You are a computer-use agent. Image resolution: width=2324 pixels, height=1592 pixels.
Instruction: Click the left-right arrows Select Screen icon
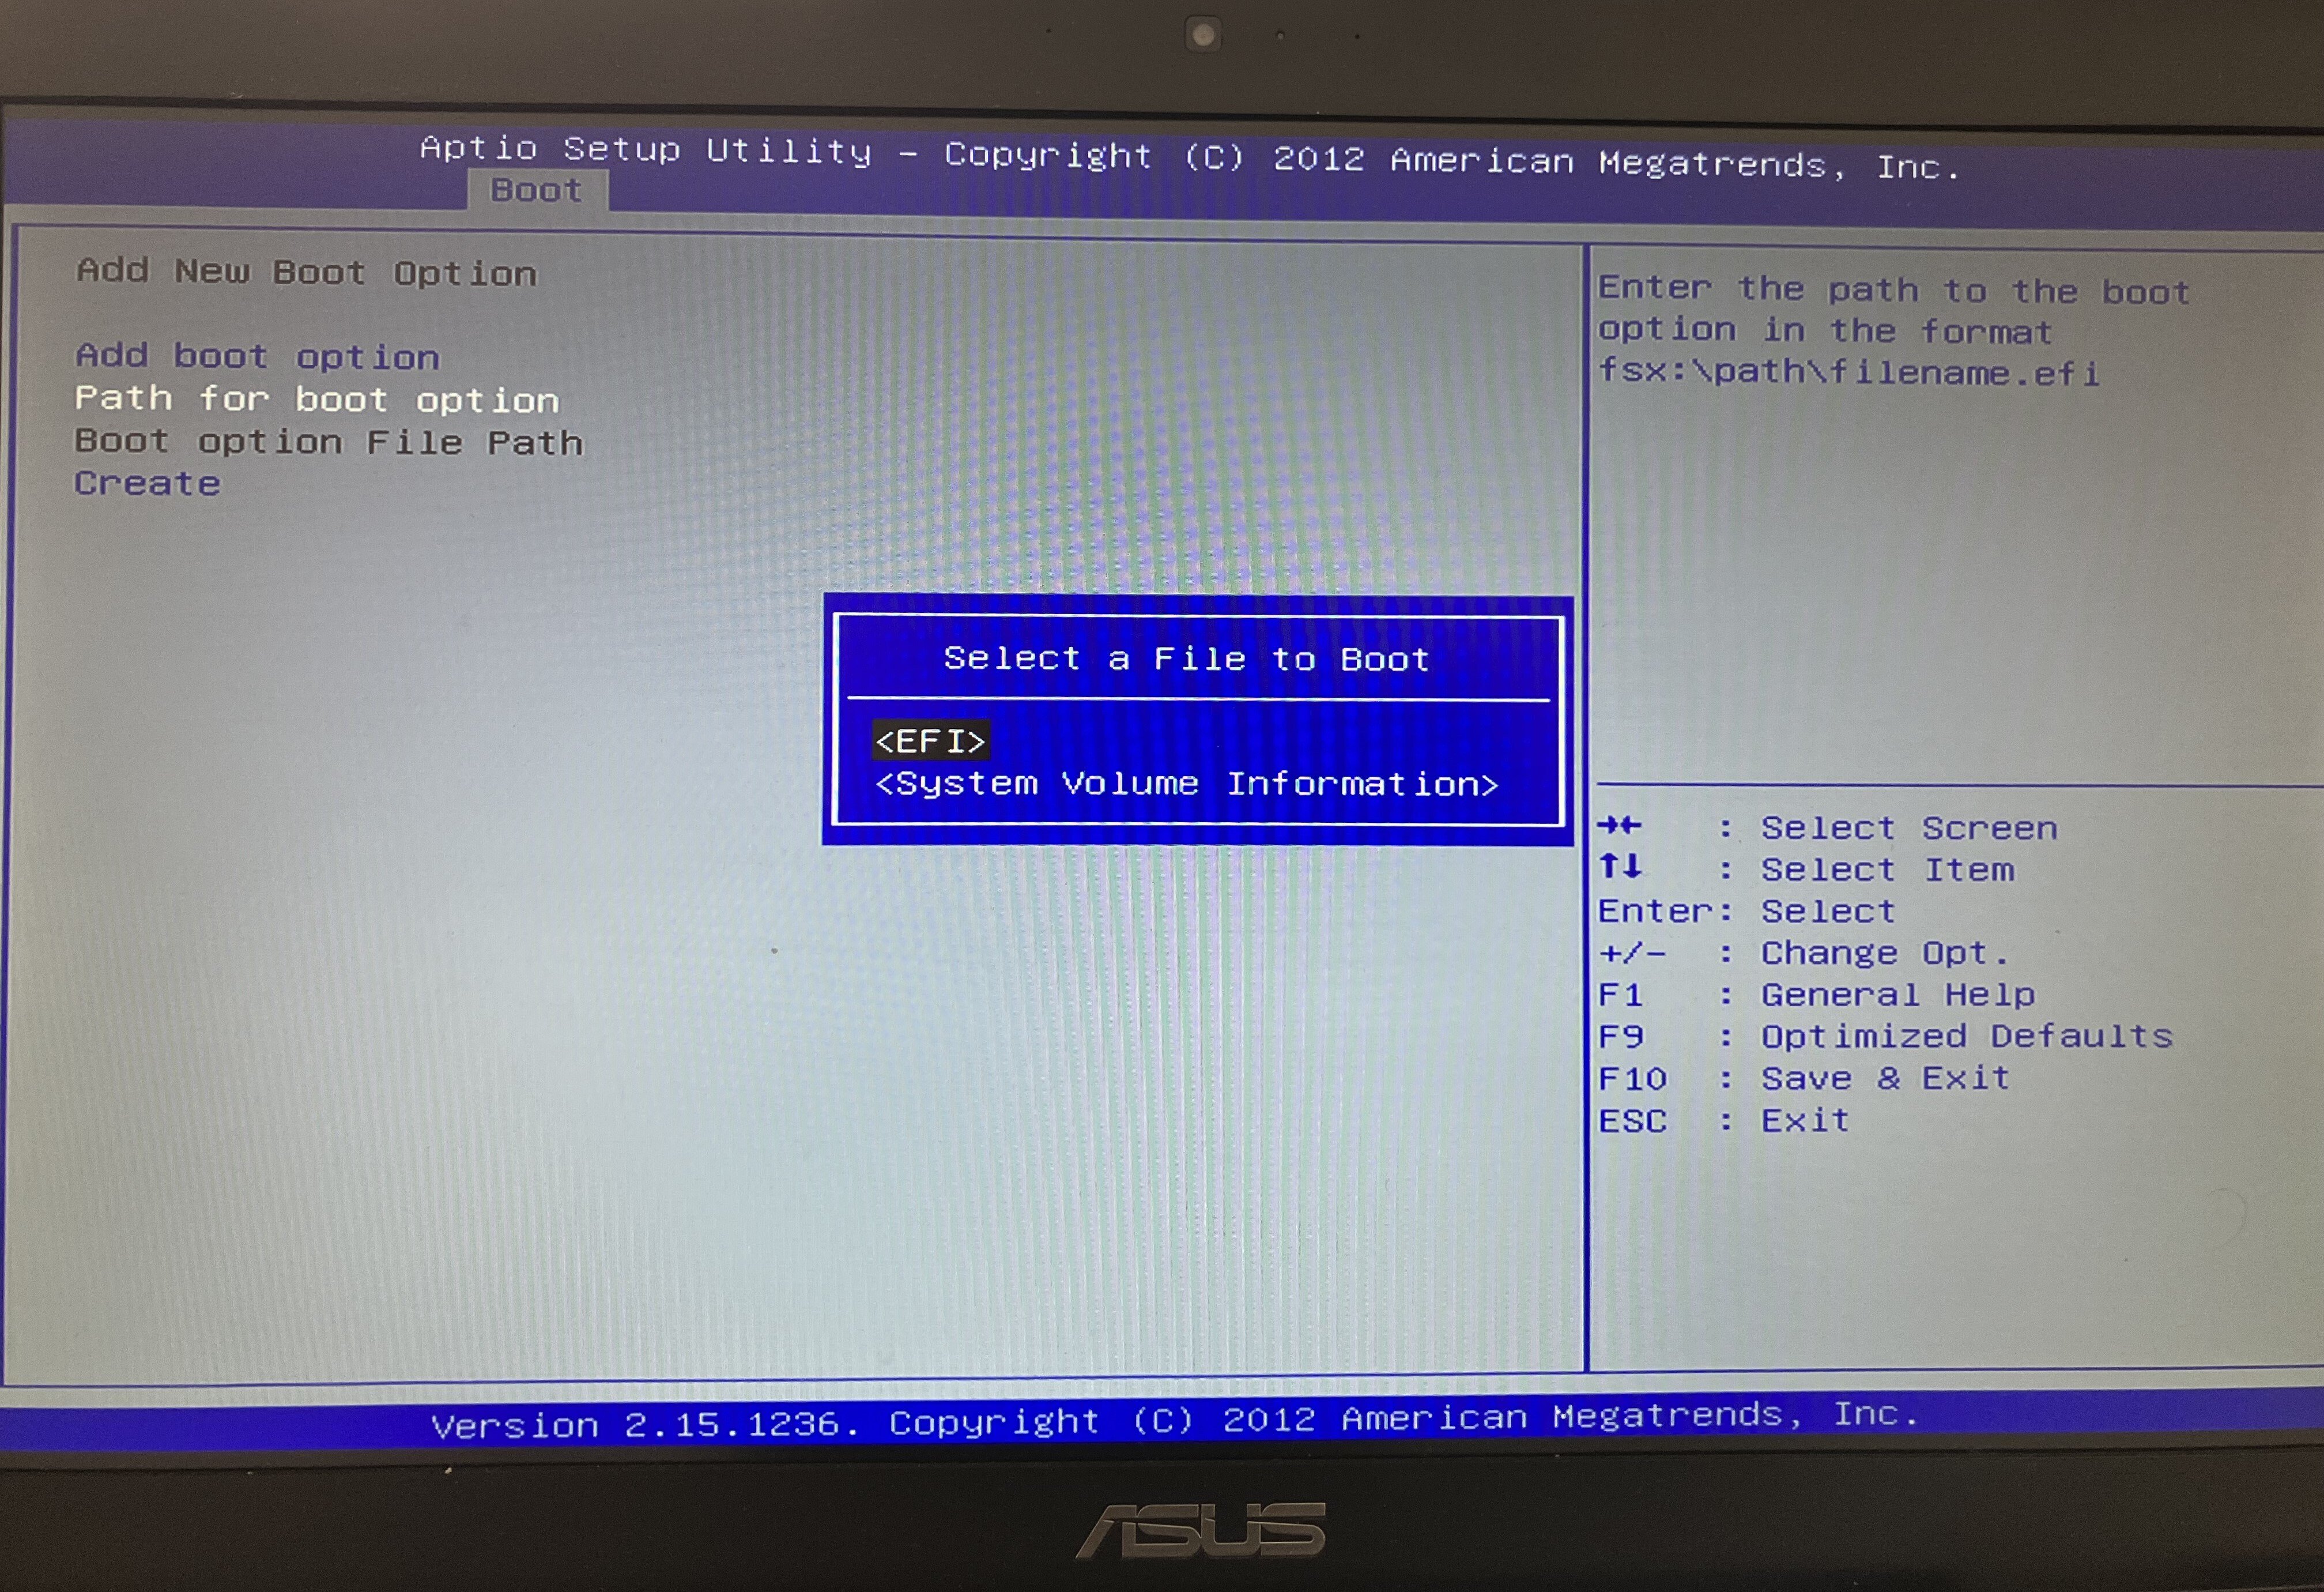pos(1619,826)
